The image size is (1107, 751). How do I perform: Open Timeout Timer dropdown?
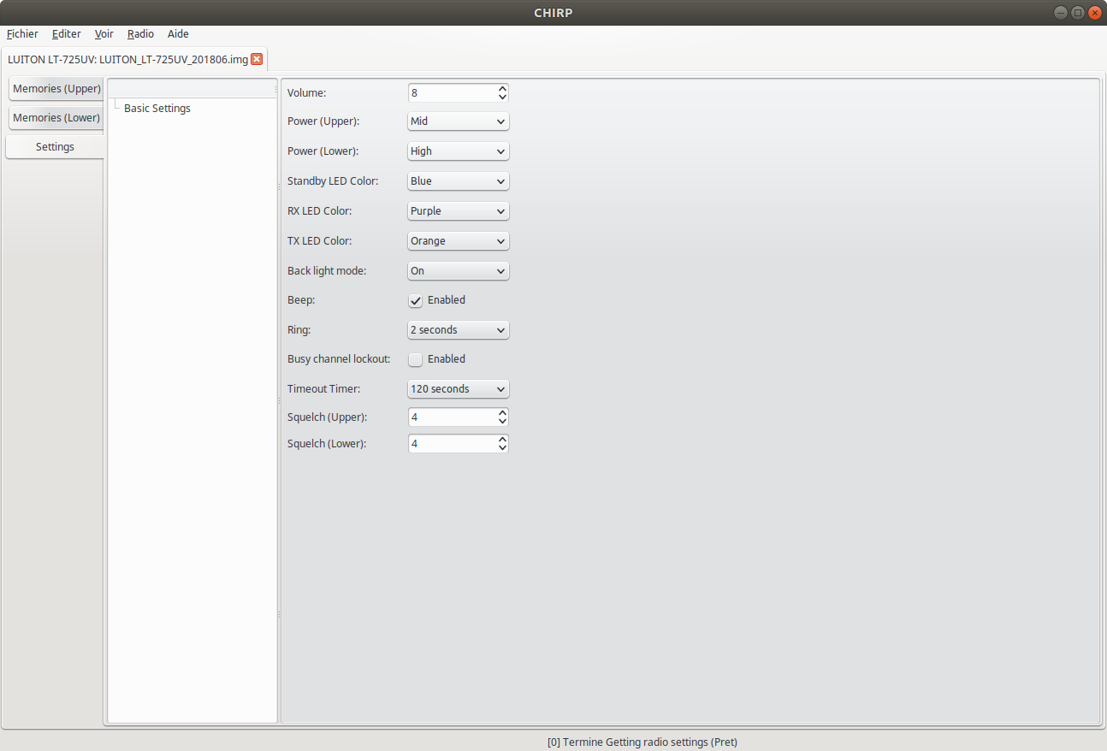click(x=459, y=389)
